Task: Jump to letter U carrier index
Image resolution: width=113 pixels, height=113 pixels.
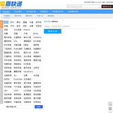Action: pyautogui.click(x=2, y=91)
